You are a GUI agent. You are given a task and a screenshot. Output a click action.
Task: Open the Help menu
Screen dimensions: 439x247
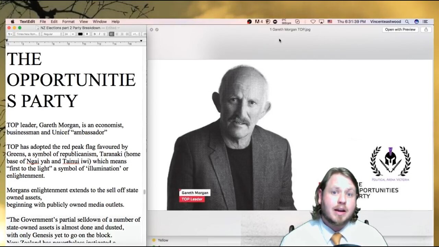116,22
